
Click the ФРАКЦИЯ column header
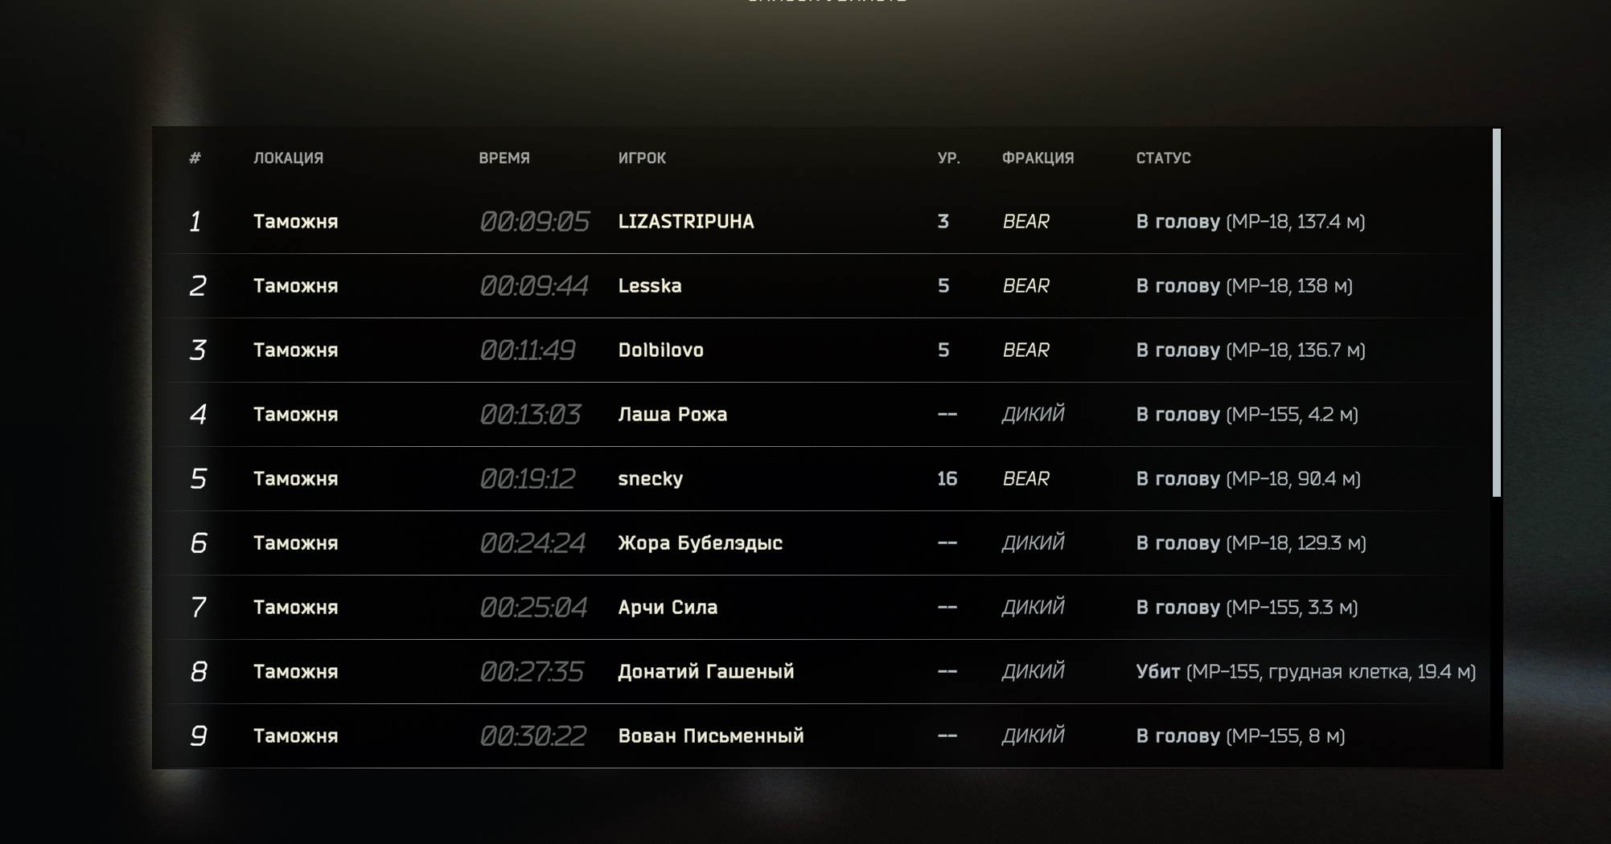tap(1038, 158)
